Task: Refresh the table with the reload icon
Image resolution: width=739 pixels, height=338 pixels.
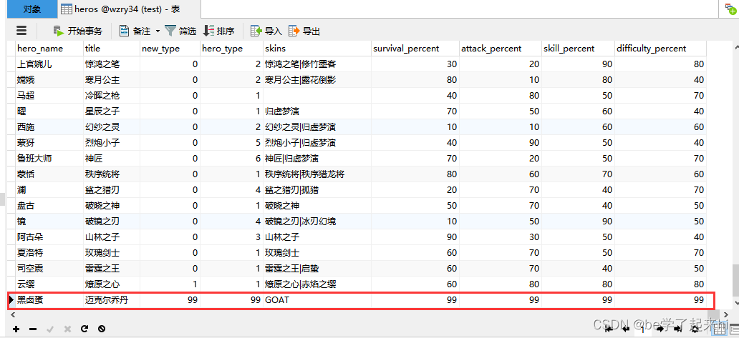Action: coord(84,329)
